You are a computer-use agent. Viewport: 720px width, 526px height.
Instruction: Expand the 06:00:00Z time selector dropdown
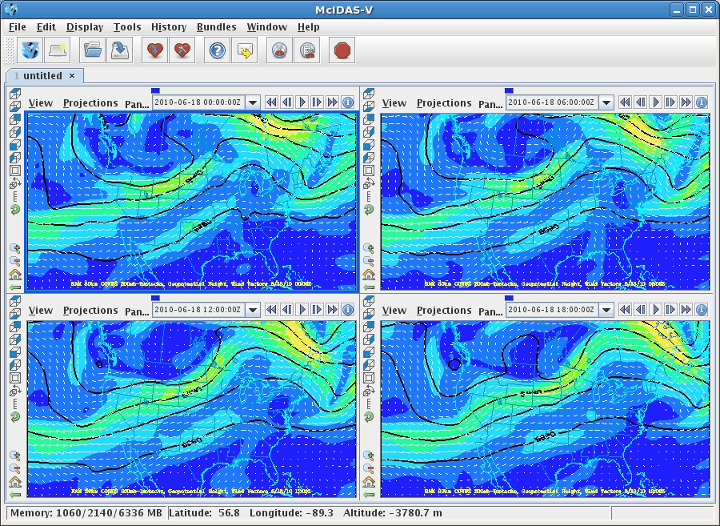(606, 102)
